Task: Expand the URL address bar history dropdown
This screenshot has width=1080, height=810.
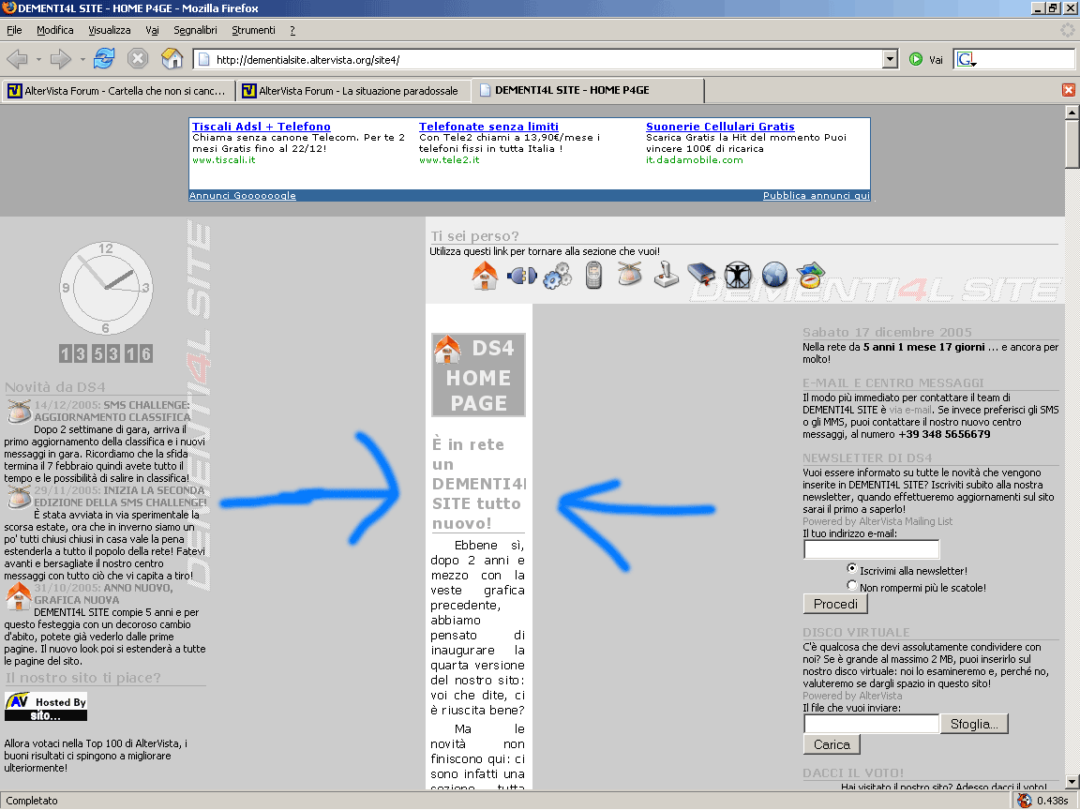Action: (x=891, y=59)
